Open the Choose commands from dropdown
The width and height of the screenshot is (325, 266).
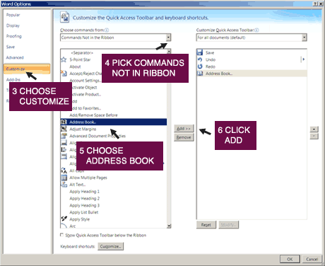[168, 37]
